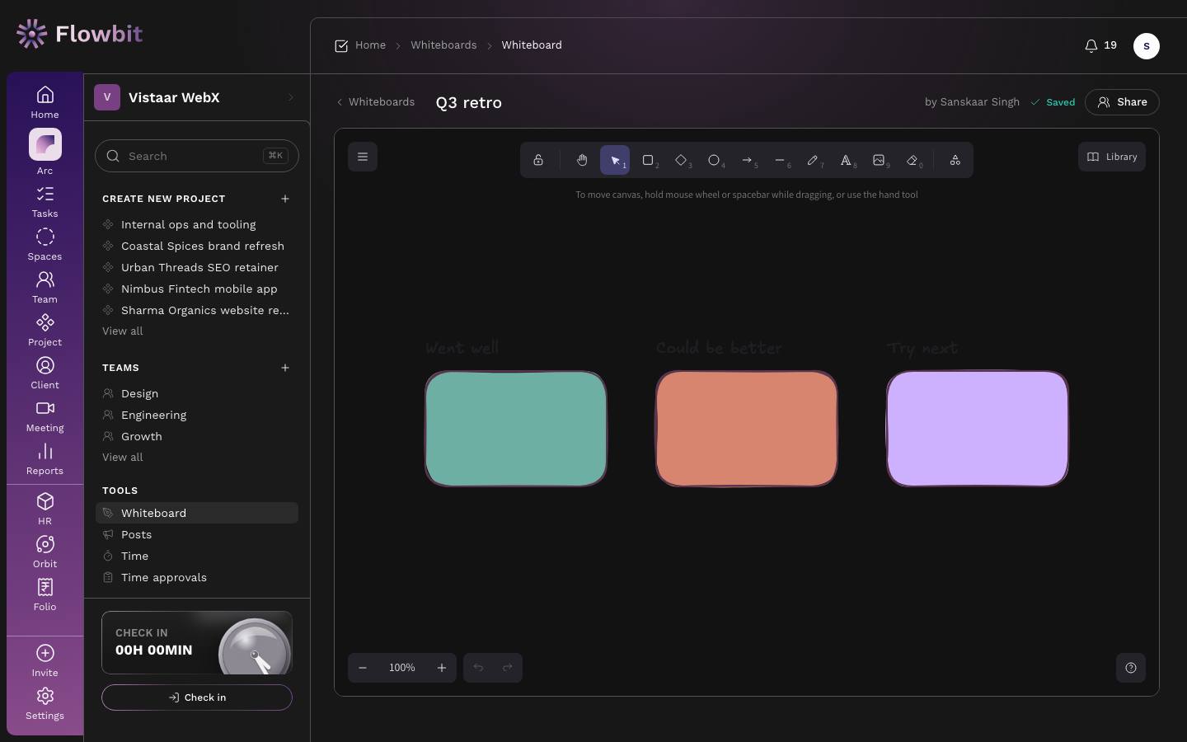
Task: Open the help question mark button
Action: coord(1131,668)
